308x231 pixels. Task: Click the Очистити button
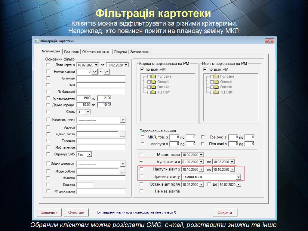pyautogui.click(x=76, y=212)
